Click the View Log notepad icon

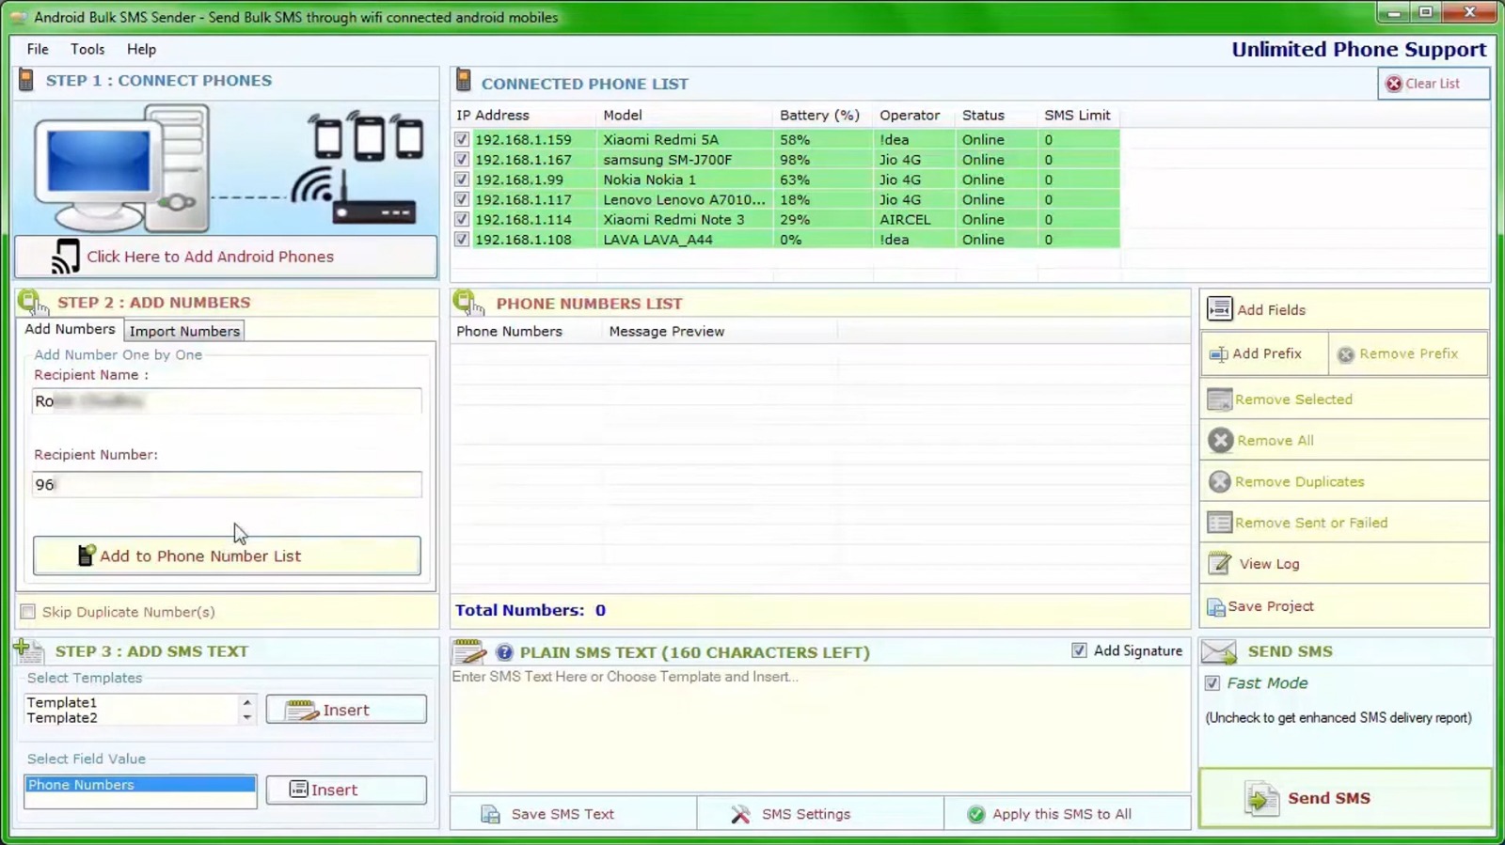point(1220,564)
